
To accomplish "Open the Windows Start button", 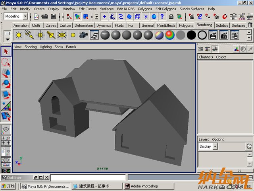I will [x=8, y=186].
